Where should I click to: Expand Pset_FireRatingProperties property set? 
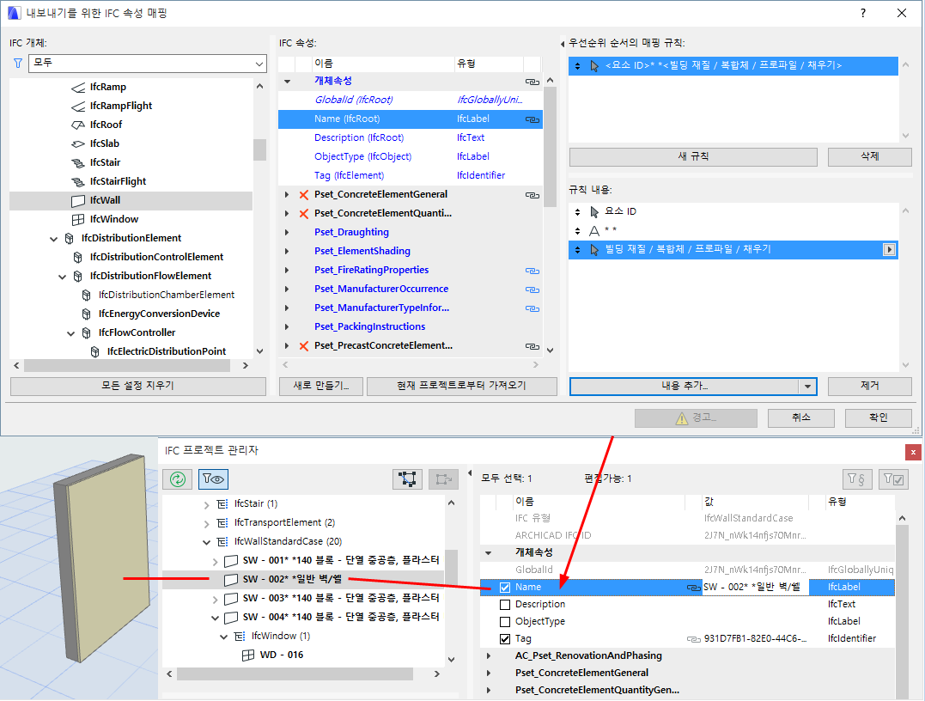(x=287, y=271)
